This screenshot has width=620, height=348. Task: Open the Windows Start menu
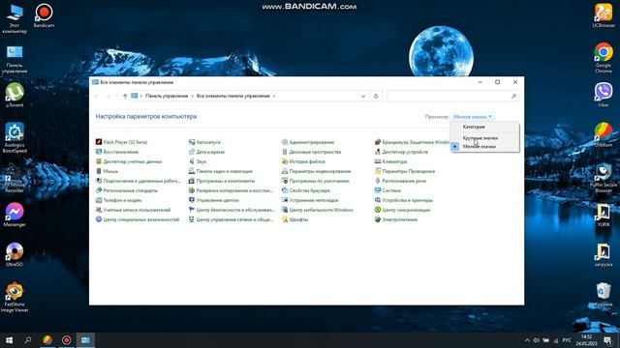point(9,340)
